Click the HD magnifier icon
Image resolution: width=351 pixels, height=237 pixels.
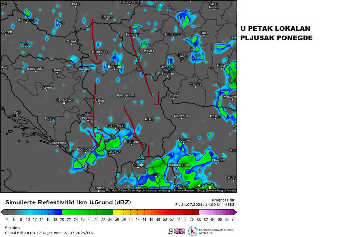(x=170, y=231)
